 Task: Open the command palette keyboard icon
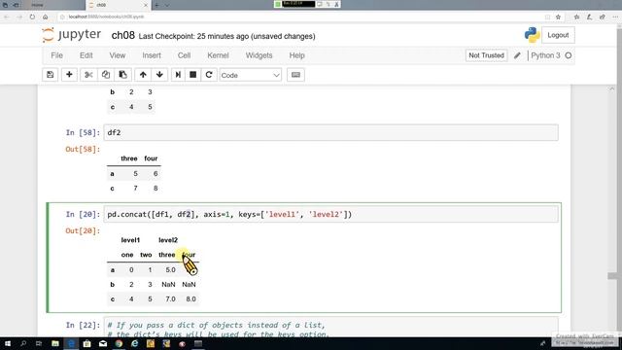295,75
